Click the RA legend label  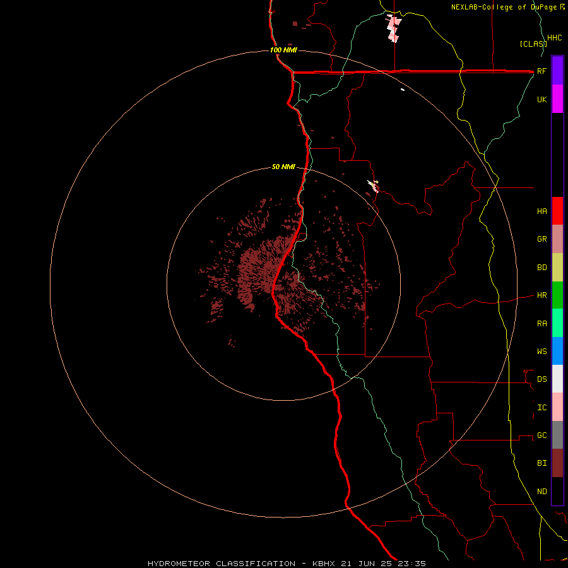tap(542, 324)
